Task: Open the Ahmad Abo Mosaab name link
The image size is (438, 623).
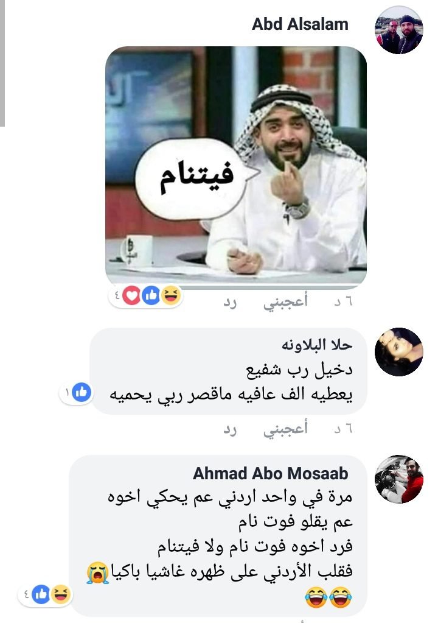Action: [271, 474]
